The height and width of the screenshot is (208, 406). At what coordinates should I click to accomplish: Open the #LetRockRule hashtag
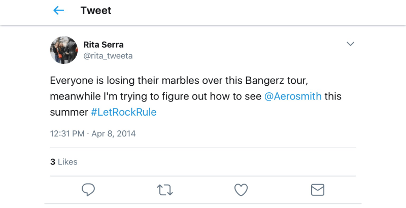(123, 112)
